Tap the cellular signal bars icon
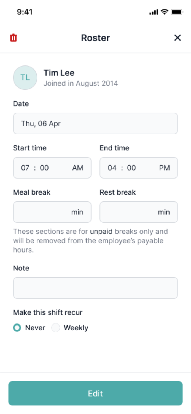 (153, 12)
